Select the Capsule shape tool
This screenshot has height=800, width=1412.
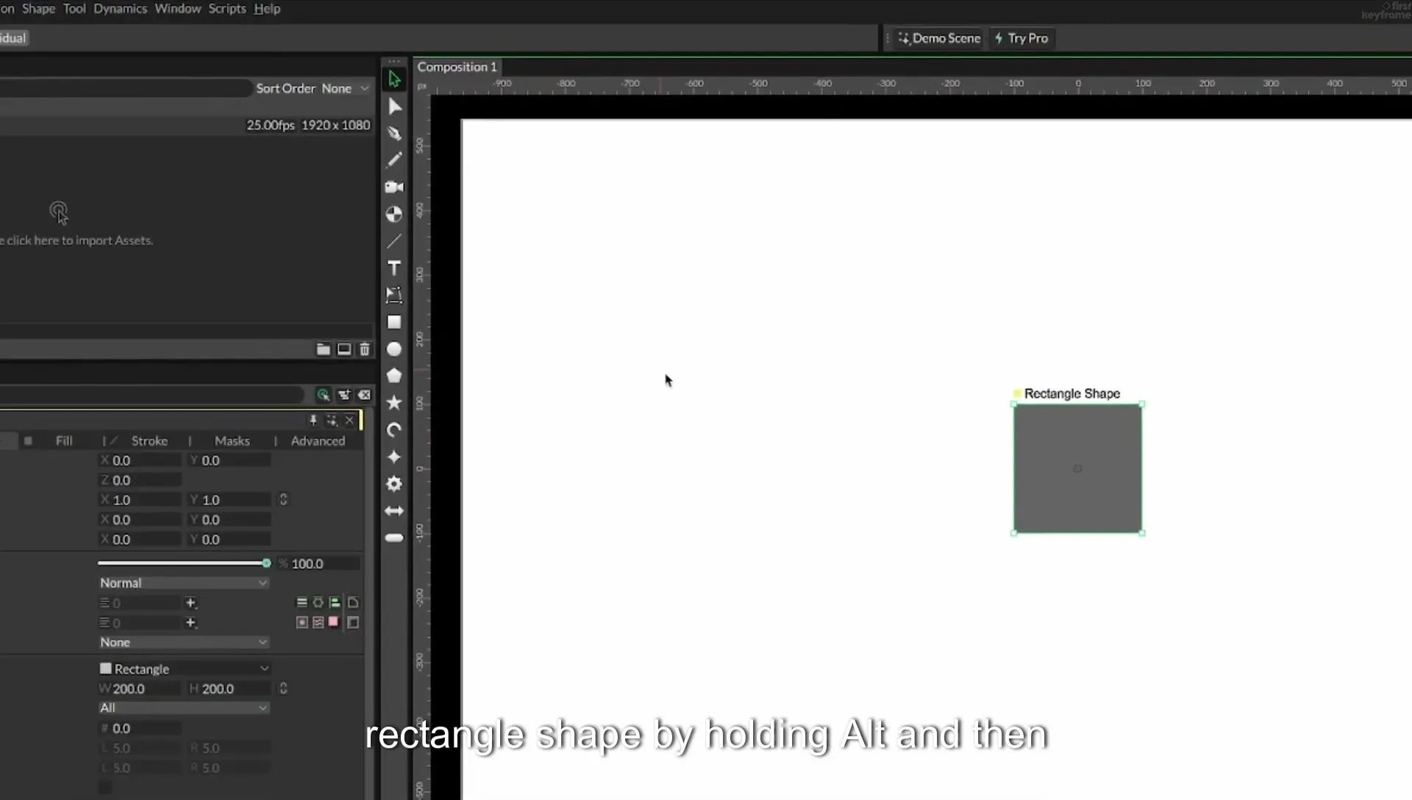point(394,538)
